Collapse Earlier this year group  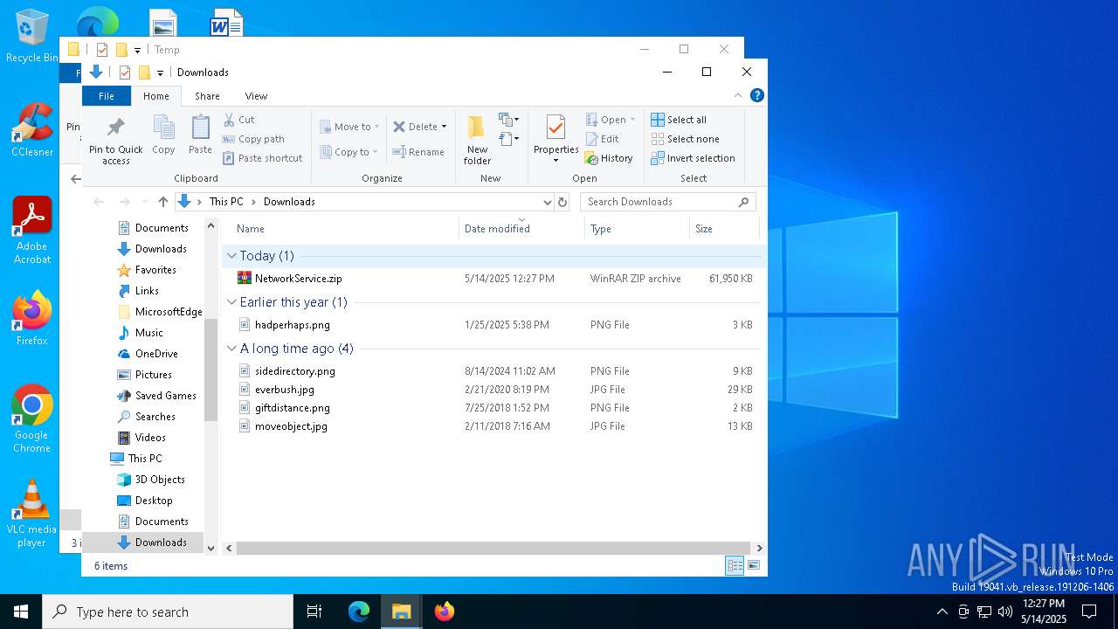231,302
